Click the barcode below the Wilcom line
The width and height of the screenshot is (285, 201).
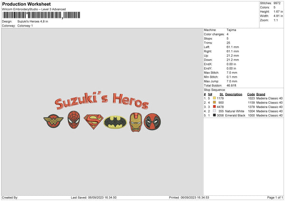[41, 15]
